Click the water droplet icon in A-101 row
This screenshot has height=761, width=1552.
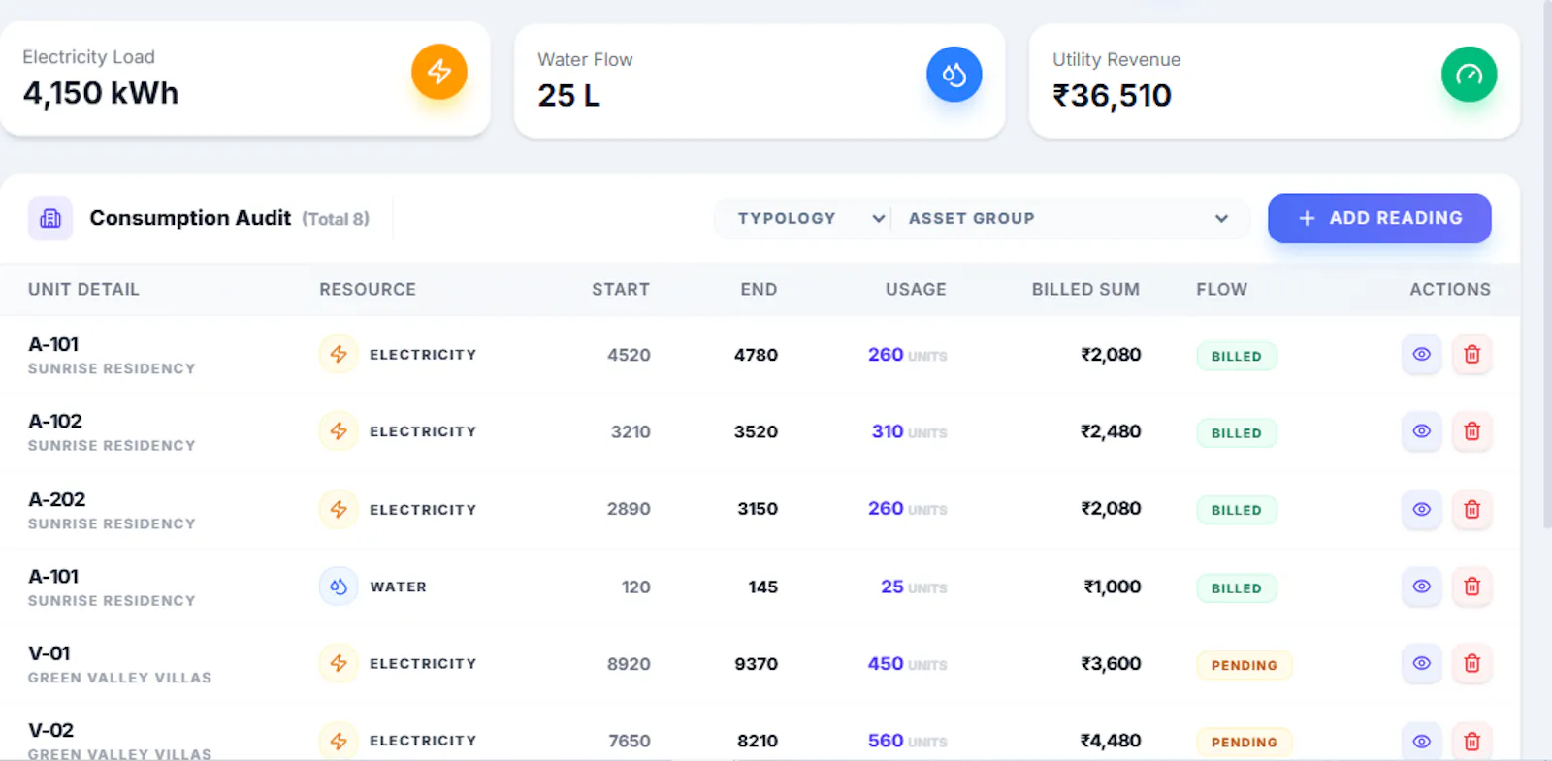(339, 587)
